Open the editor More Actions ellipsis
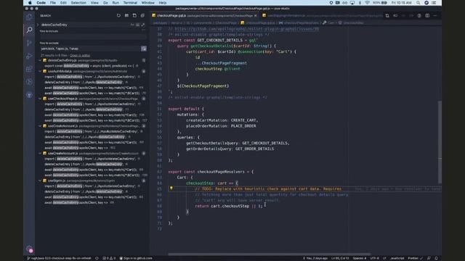465x261 pixels. coord(435,16)
